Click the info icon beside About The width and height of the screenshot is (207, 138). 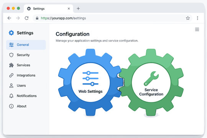click(11, 106)
